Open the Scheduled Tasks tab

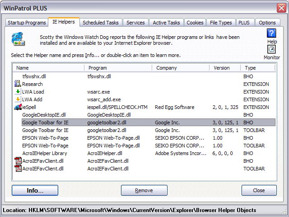click(100, 23)
